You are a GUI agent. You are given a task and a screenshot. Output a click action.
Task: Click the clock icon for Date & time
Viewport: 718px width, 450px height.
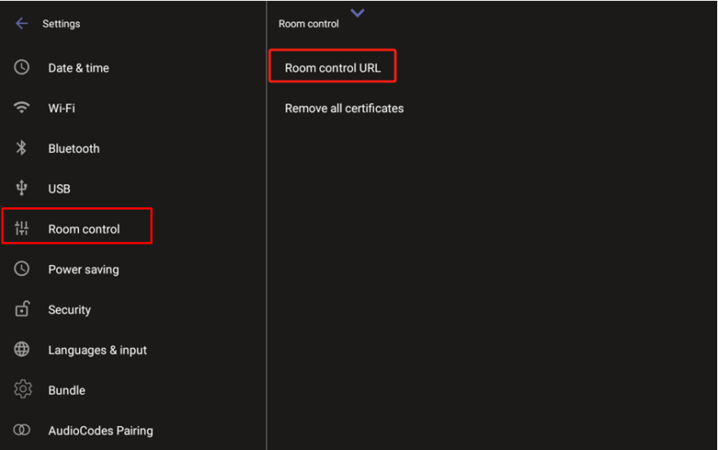pyautogui.click(x=22, y=67)
